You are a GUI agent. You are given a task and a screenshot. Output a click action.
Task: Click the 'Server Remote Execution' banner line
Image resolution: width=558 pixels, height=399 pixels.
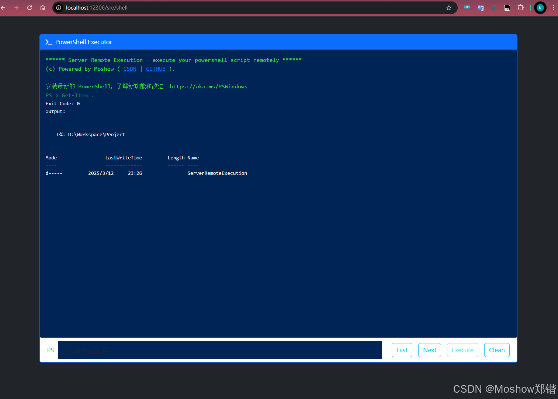tap(174, 60)
